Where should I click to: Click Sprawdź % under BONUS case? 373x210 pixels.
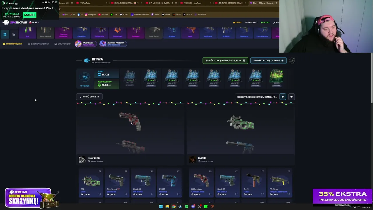coord(277,86)
